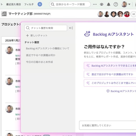Click the speech bubble icon near feedback link
The height and width of the screenshot is (136, 136).
[108, 91]
